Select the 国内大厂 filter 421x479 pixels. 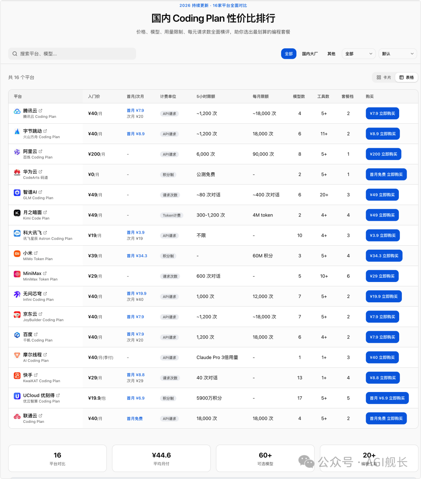[x=310, y=53]
